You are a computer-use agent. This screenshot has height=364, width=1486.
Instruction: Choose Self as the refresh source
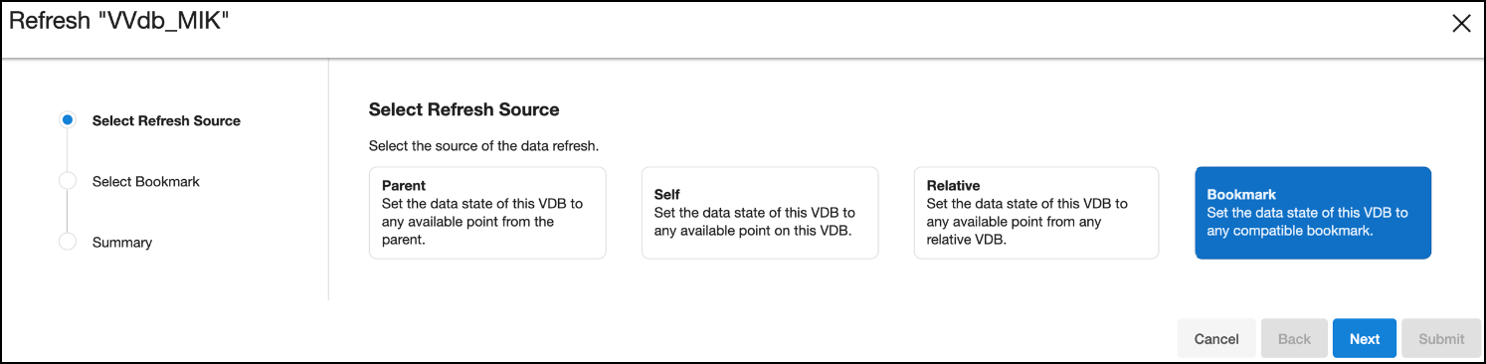[760, 213]
